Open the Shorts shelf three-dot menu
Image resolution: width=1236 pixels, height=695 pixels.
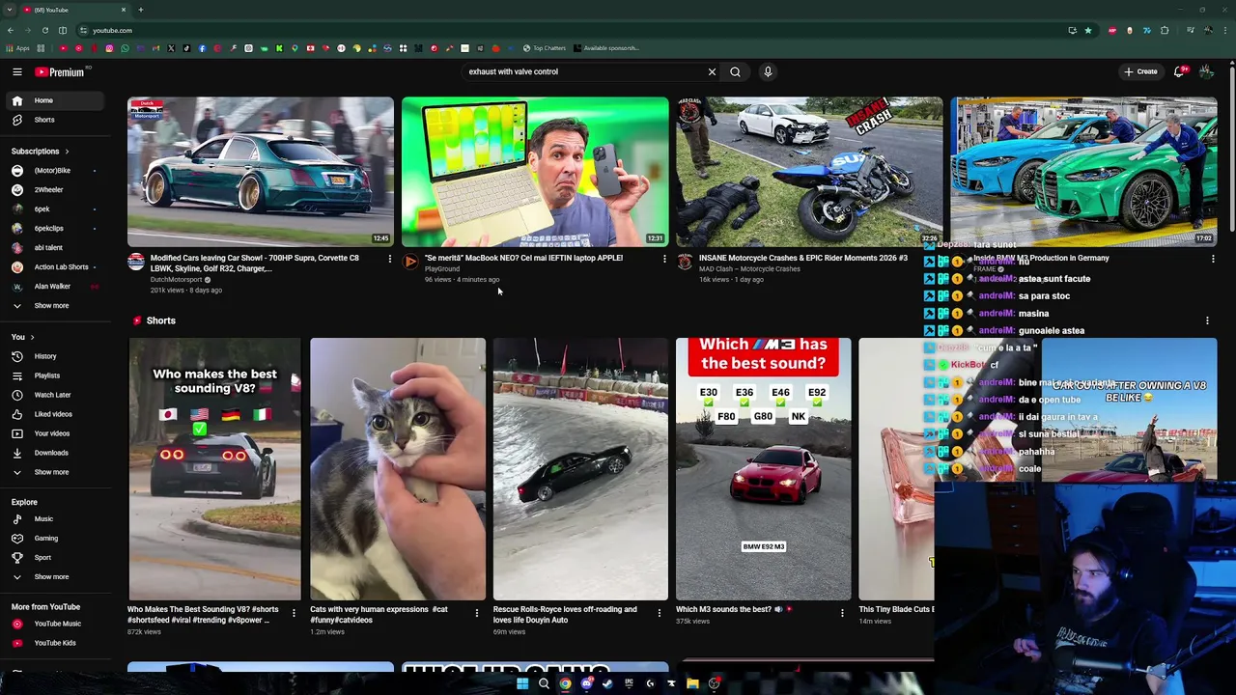[x=1207, y=320]
